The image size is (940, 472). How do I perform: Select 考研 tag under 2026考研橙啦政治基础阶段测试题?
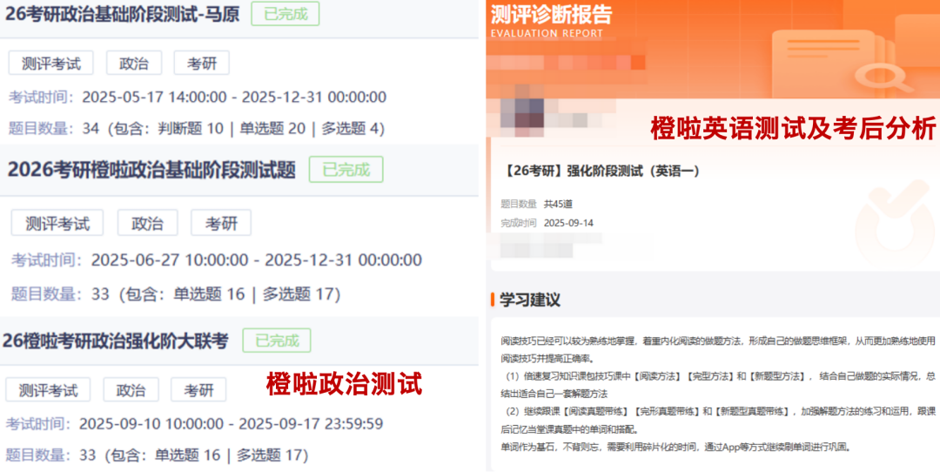[221, 223]
